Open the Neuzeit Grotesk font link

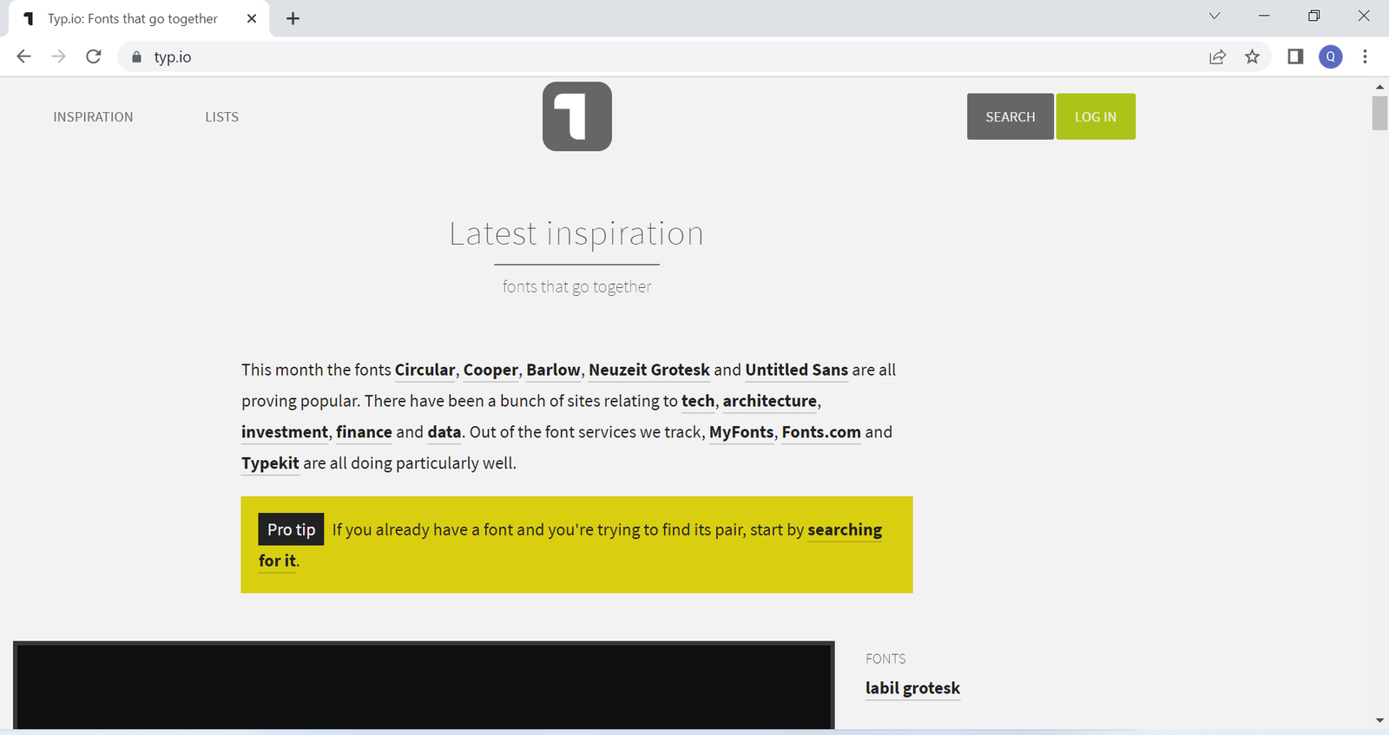click(x=649, y=370)
